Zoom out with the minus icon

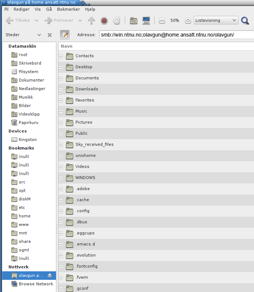click(x=162, y=21)
